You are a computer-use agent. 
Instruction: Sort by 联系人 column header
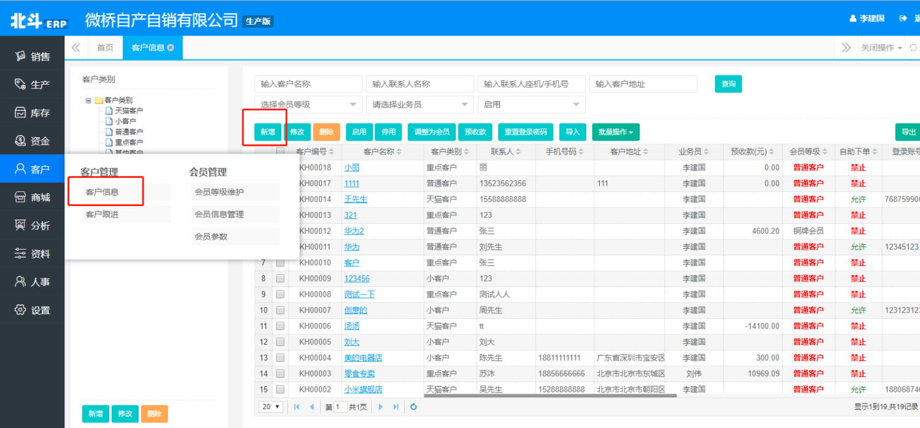click(506, 151)
